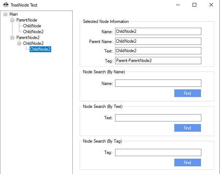Select the Main tree node

[x=14, y=14]
